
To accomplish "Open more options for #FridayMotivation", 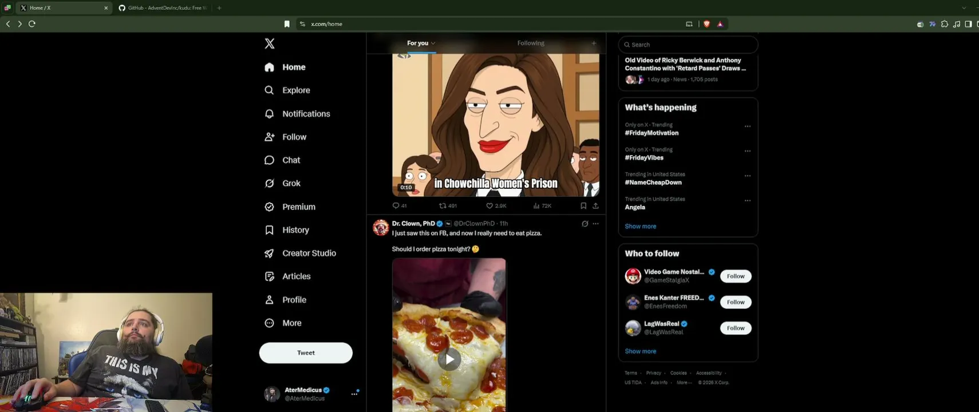I will tap(747, 126).
